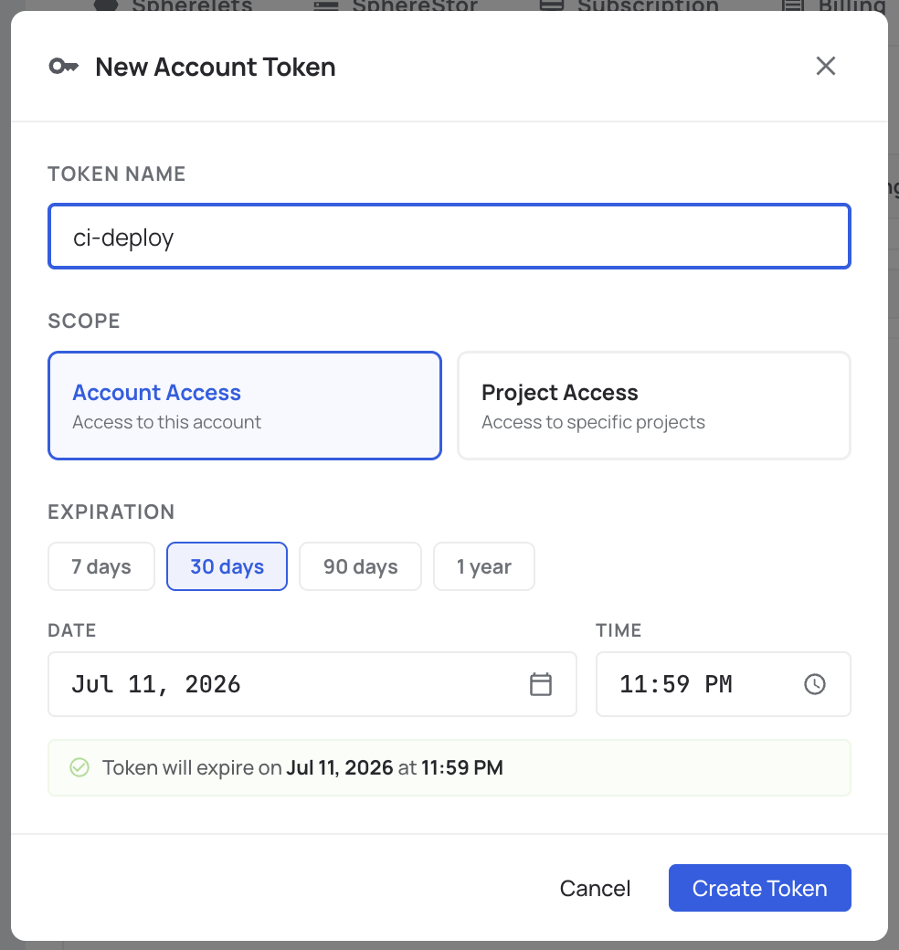This screenshot has height=950, width=899.
Task: Click the New Account Token heading
Action: 215,67
